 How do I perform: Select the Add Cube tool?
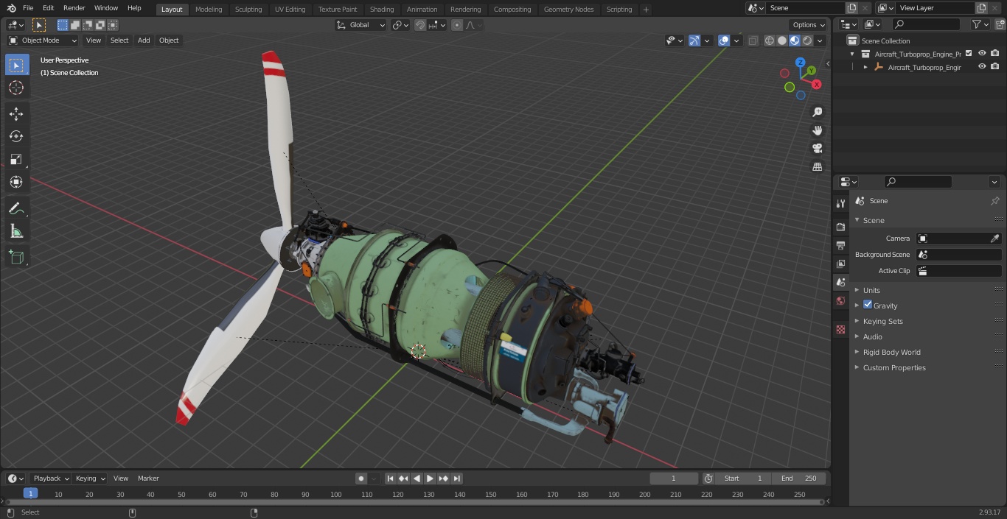16,258
